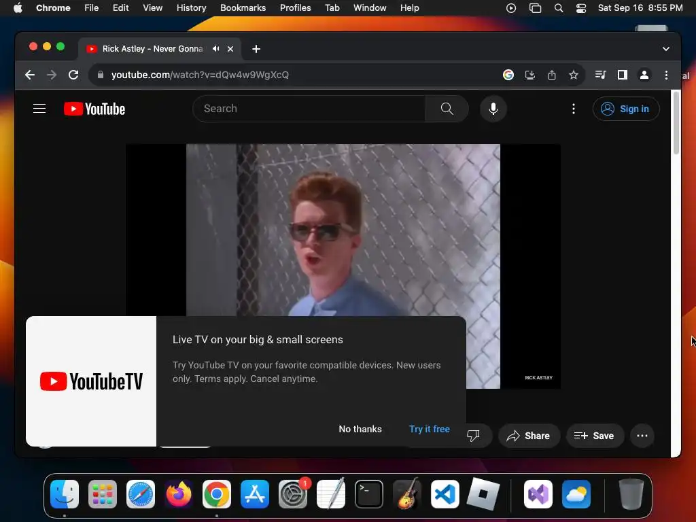Select the Rick Astley - Never Gonna tab
Viewport: 696px width, 522px height.
[152, 49]
